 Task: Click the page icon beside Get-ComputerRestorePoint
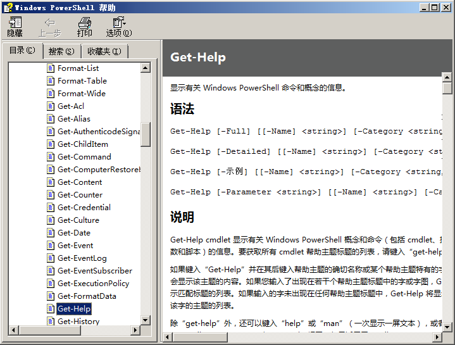click(x=51, y=169)
